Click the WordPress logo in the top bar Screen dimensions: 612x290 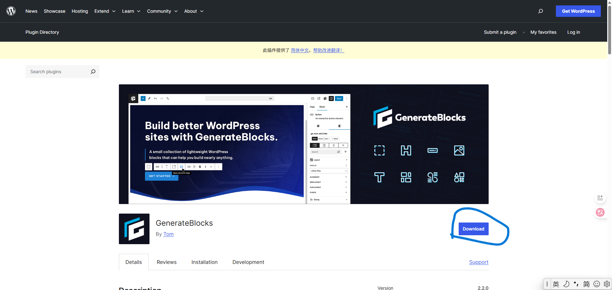click(x=11, y=11)
